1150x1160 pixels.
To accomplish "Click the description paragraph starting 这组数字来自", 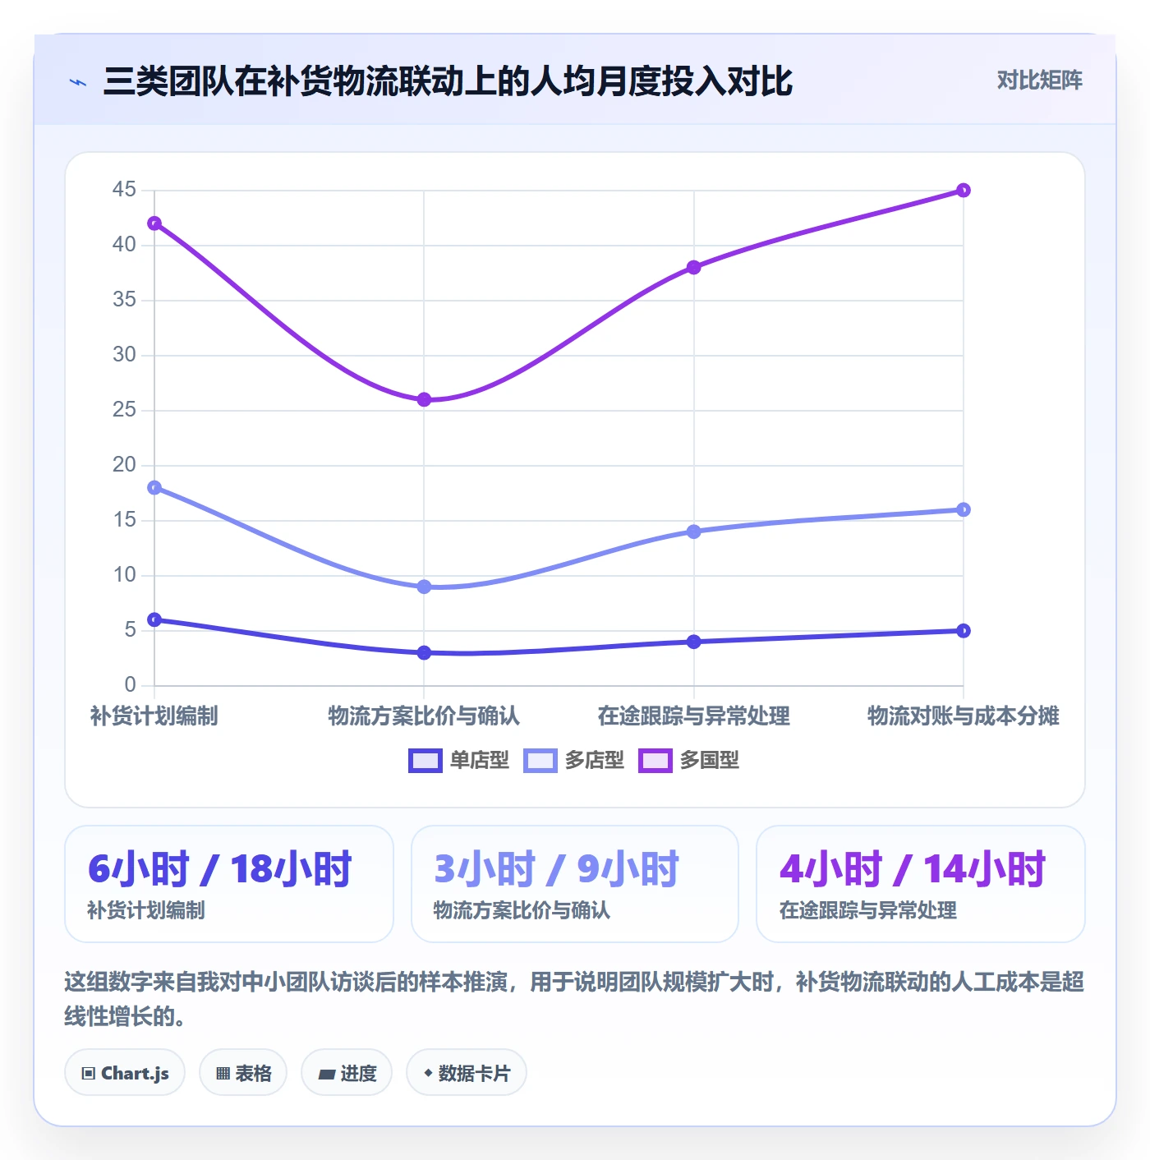I will pos(575,999).
